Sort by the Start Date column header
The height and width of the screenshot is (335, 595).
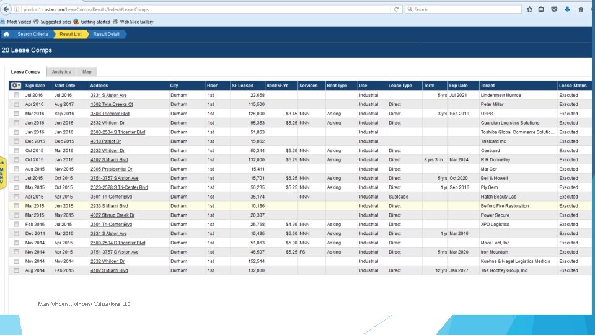(71, 86)
